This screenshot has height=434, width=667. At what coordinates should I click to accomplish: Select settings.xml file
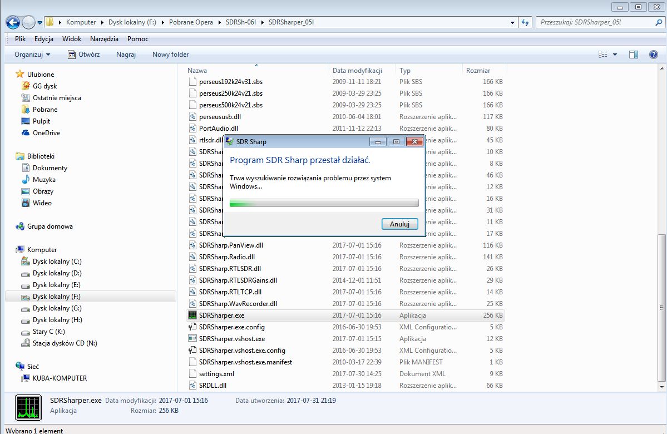[x=345, y=374]
